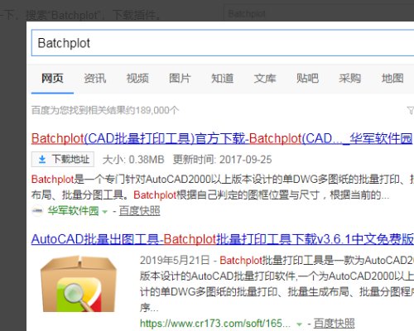Click the 2019年5月21日 date text
The width and height of the screenshot is (414, 331).
coord(175,261)
